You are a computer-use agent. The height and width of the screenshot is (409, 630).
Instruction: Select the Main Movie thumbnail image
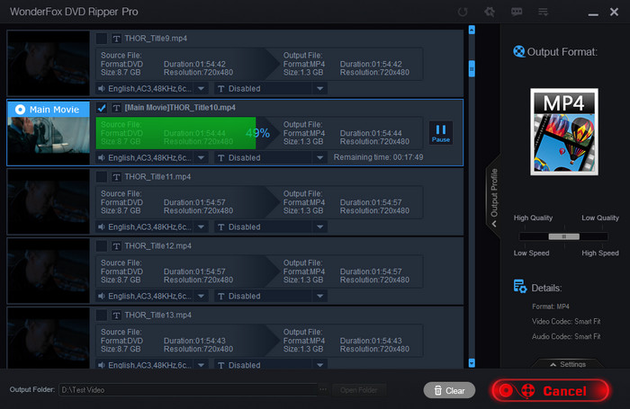(x=49, y=137)
